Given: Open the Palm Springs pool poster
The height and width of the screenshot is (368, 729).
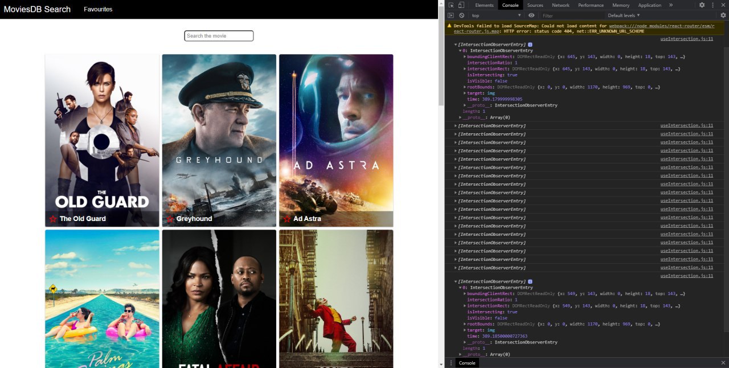Looking at the screenshot, I should tap(102, 299).
